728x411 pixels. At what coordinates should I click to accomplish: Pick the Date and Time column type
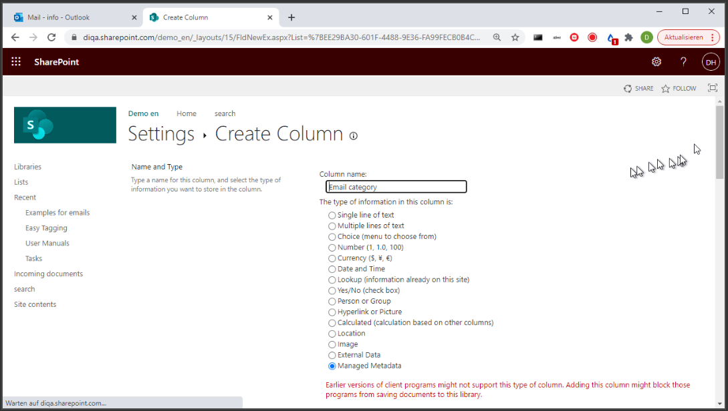pyautogui.click(x=332, y=269)
